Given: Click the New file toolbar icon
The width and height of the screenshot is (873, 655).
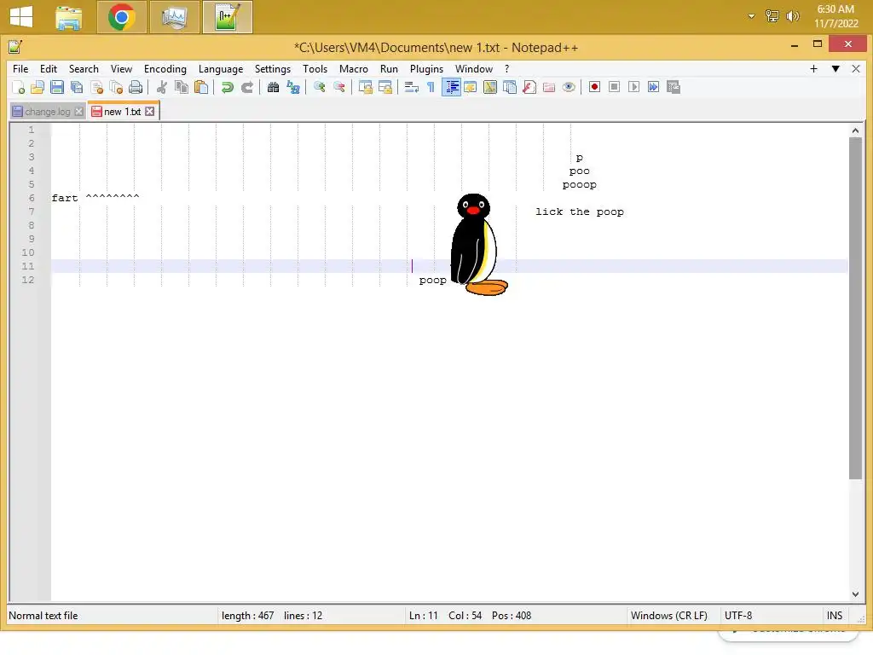Looking at the screenshot, I should click(x=19, y=88).
